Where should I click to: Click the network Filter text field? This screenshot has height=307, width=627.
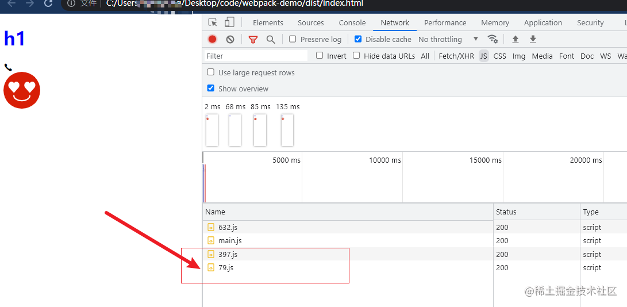pos(256,56)
